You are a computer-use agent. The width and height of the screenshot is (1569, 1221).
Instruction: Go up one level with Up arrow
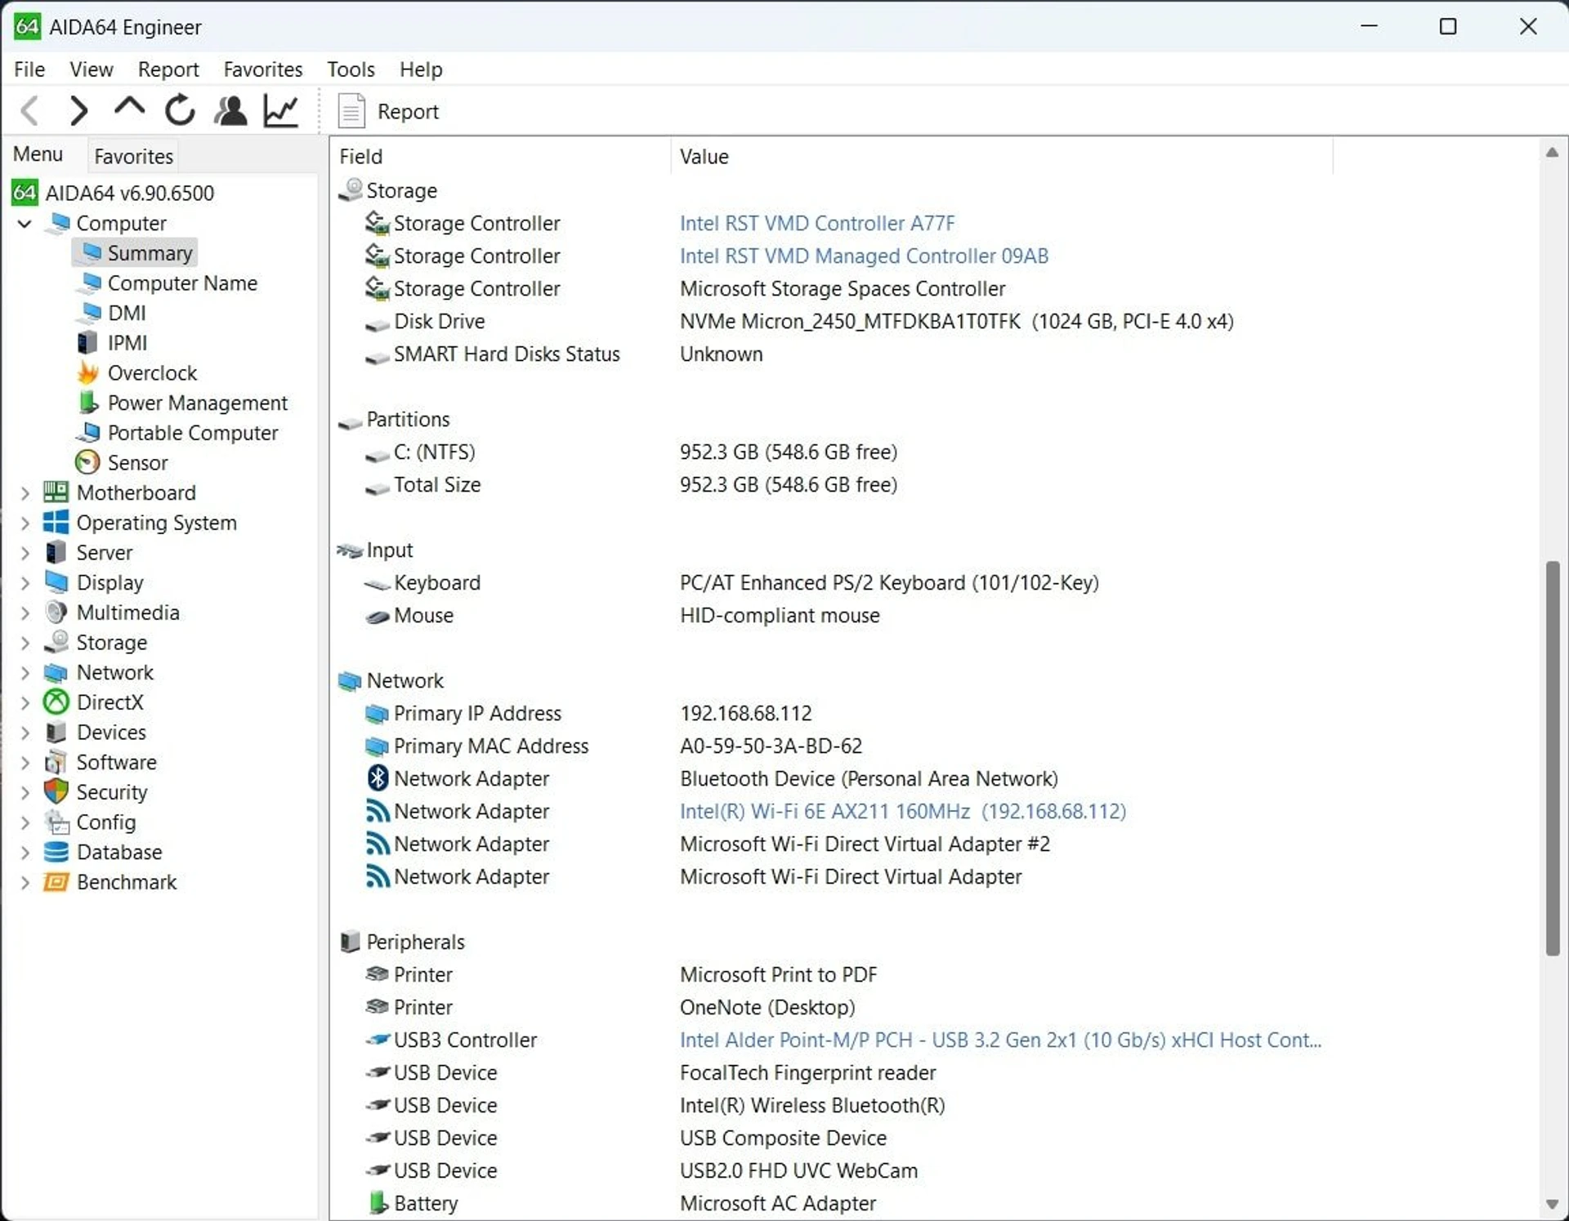pos(129,109)
